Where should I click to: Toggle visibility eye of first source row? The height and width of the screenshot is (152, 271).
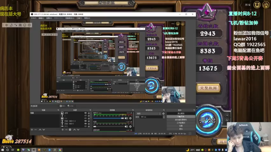pos(85,113)
